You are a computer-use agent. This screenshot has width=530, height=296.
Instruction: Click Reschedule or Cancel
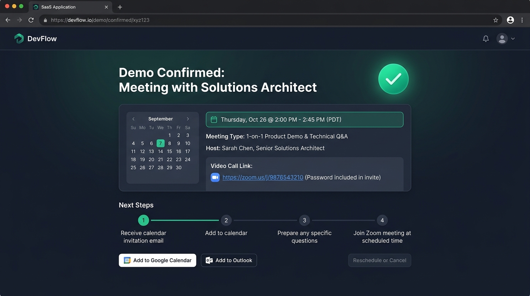pos(380,260)
